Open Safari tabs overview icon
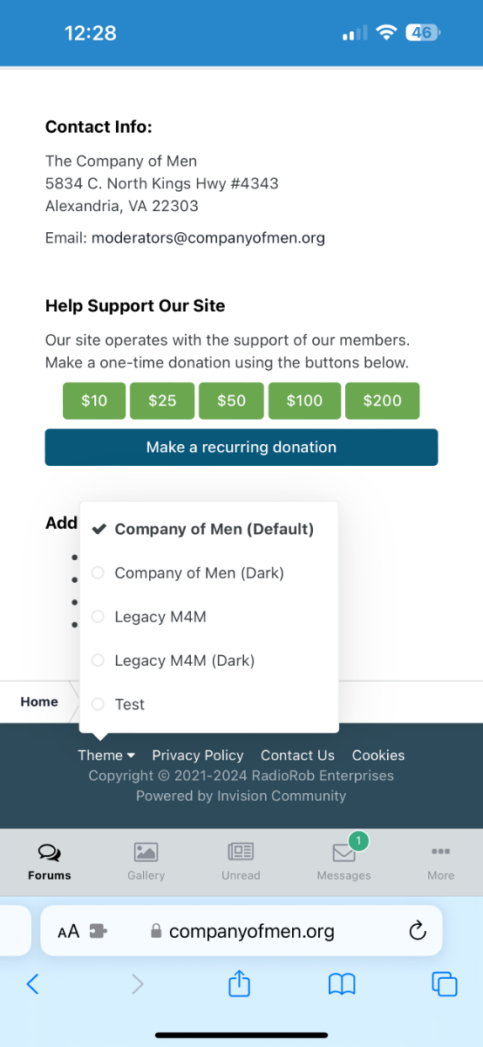Image resolution: width=483 pixels, height=1047 pixels. point(445,984)
